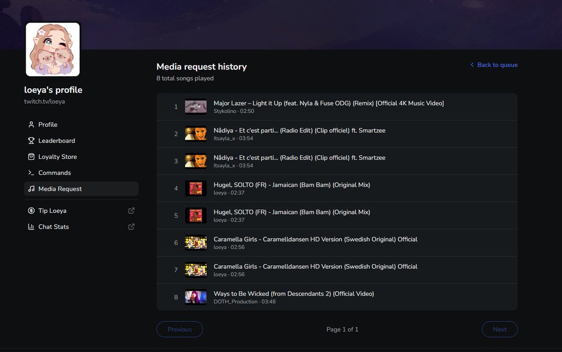Click thumbnail of row 2 Nâdiya song
Image resolution: width=562 pixels, height=352 pixels.
(196, 134)
